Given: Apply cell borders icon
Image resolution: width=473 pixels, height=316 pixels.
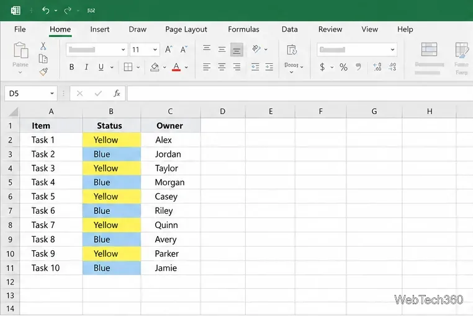Looking at the screenshot, I should [128, 67].
